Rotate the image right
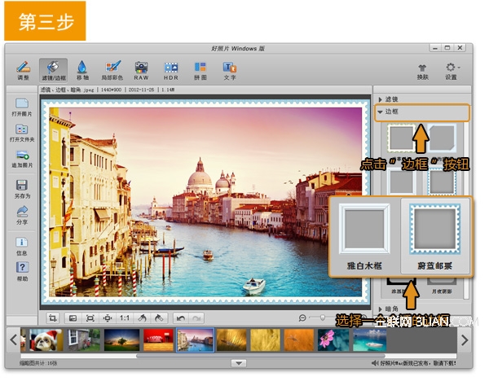This screenshot has width=489, height=381. pos(159,318)
